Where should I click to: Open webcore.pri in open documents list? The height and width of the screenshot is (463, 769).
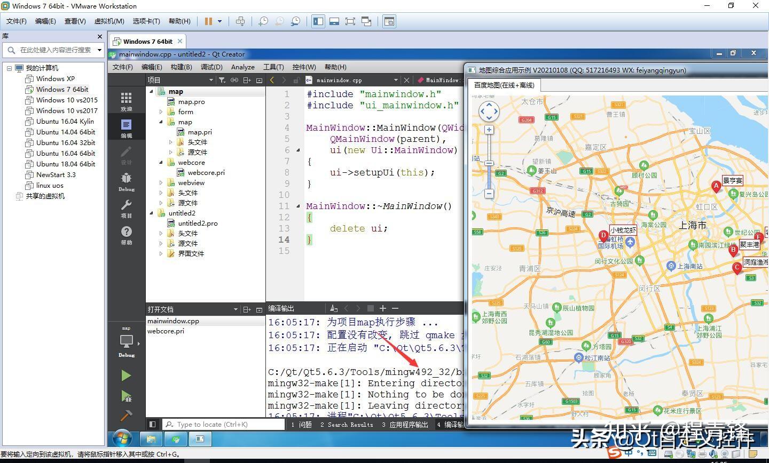pyautogui.click(x=166, y=331)
